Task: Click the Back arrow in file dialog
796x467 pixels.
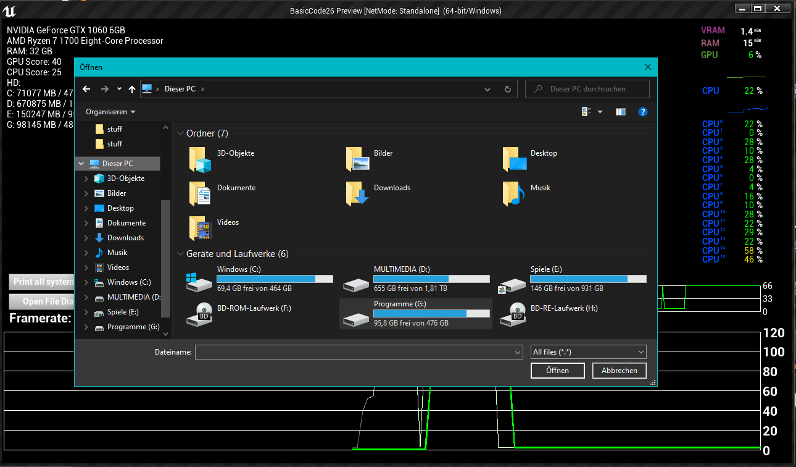Action: (86, 89)
